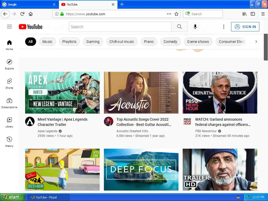The image size is (268, 201).
Task: Open the Trailer HD video thumbnail
Action: [x=220, y=170]
